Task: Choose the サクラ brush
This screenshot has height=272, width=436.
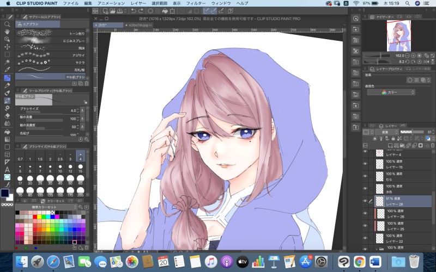Action: (x=50, y=62)
